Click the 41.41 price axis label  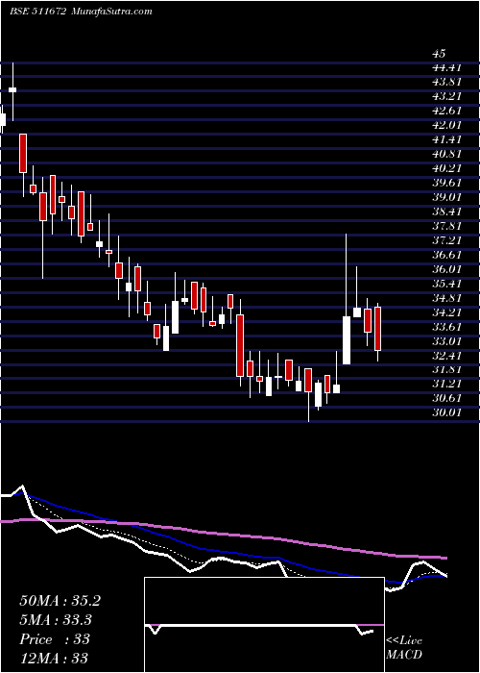pos(446,139)
